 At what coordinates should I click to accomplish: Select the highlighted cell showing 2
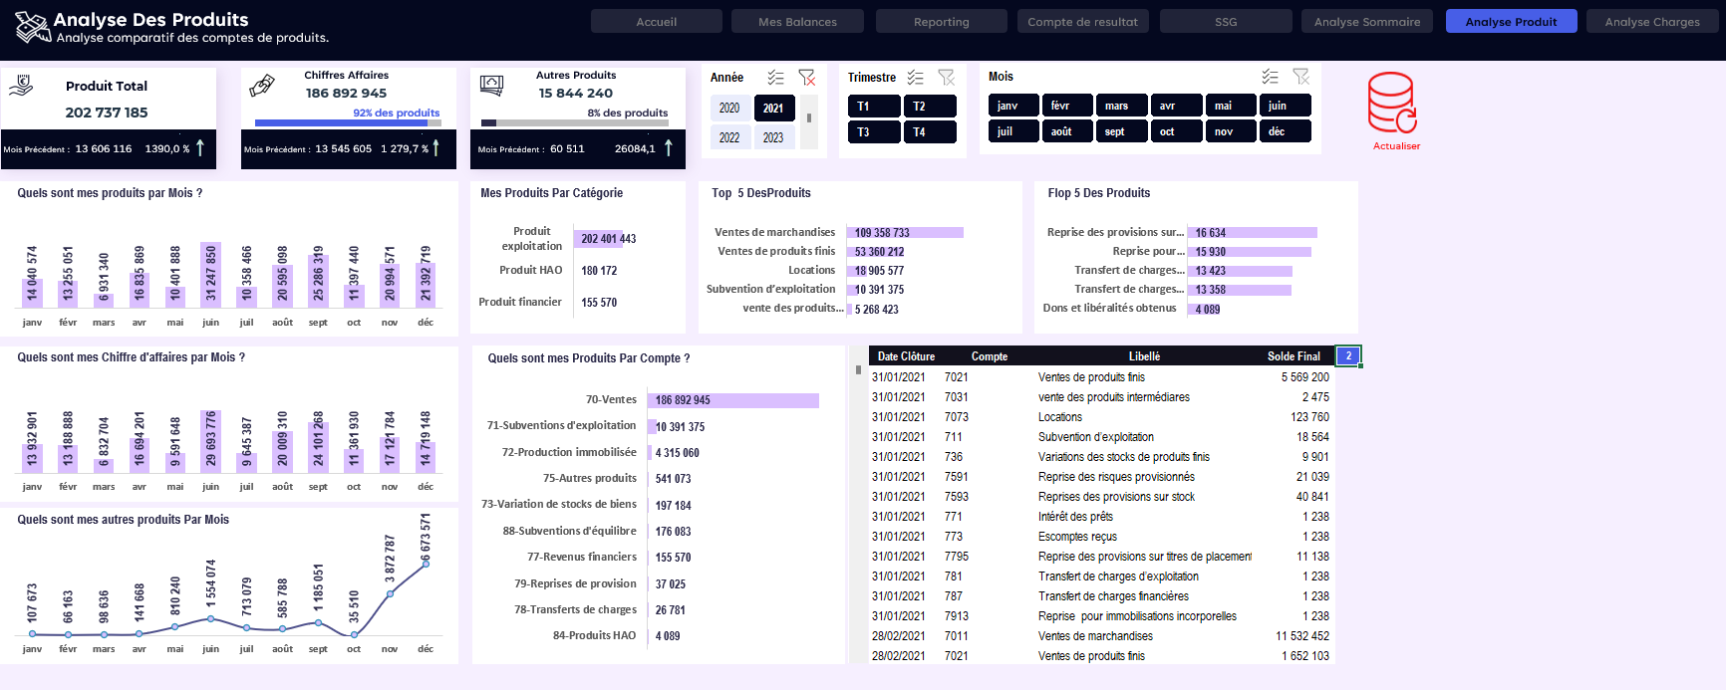tap(1348, 355)
